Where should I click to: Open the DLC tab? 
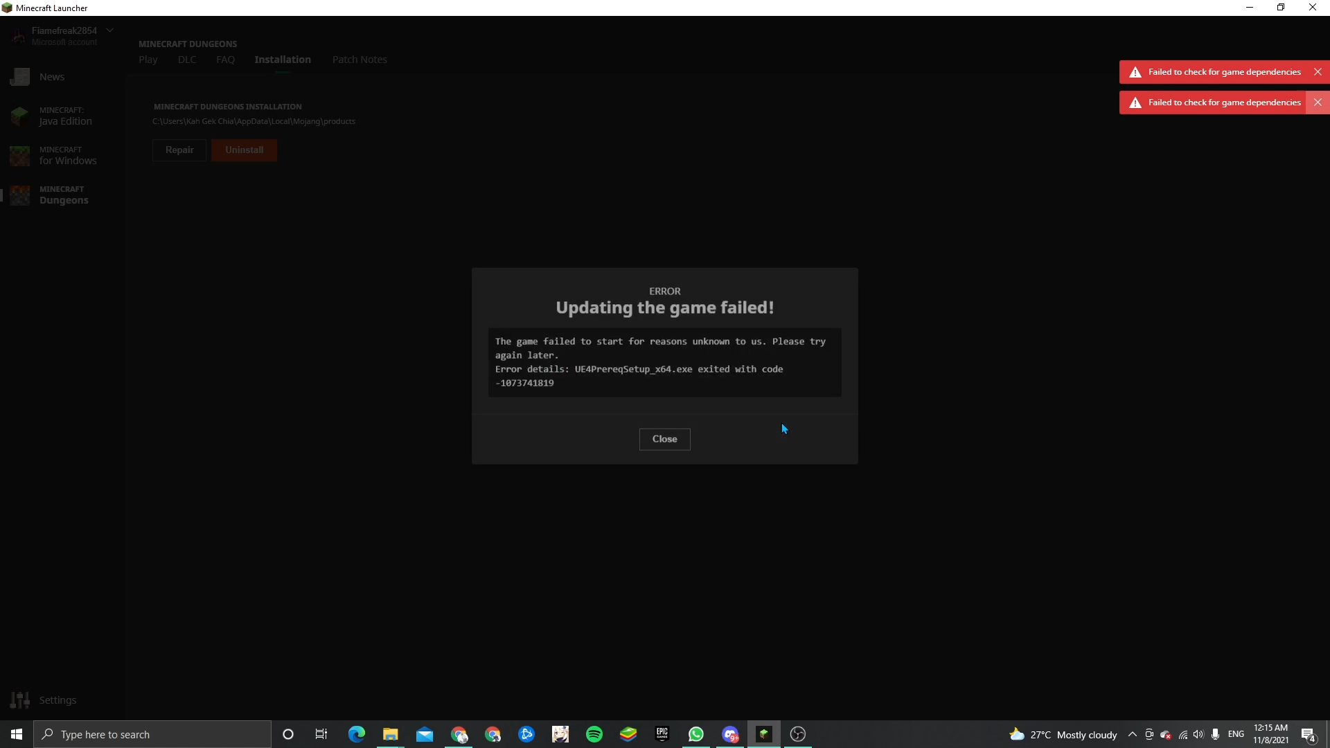point(187,60)
